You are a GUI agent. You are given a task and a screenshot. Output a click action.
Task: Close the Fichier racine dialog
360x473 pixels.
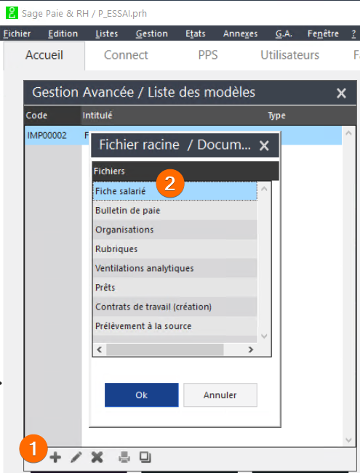264,146
